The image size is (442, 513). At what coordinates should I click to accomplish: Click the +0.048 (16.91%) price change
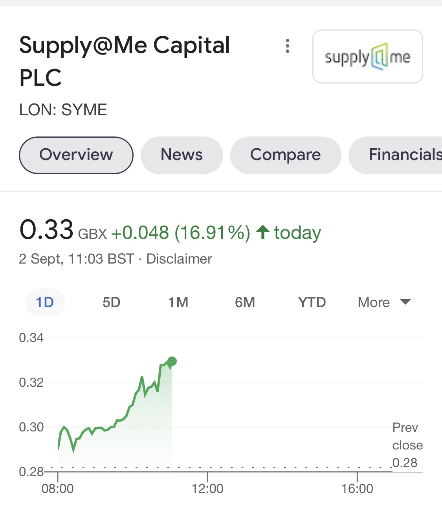click(x=181, y=233)
